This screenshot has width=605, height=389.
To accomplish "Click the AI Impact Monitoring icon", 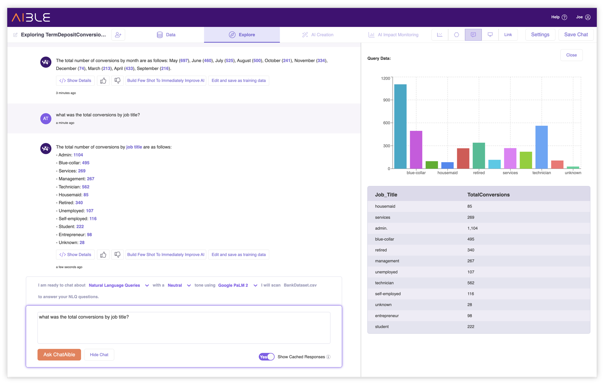I will pyautogui.click(x=370, y=35).
